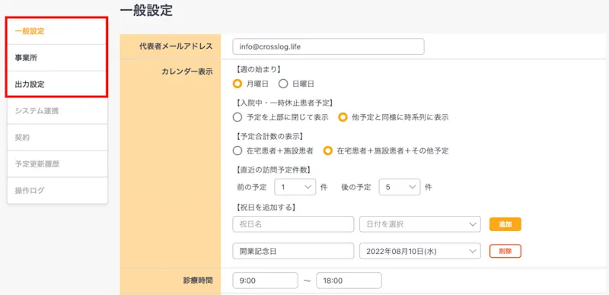Open 操作ログ in the sidebar

point(57,191)
